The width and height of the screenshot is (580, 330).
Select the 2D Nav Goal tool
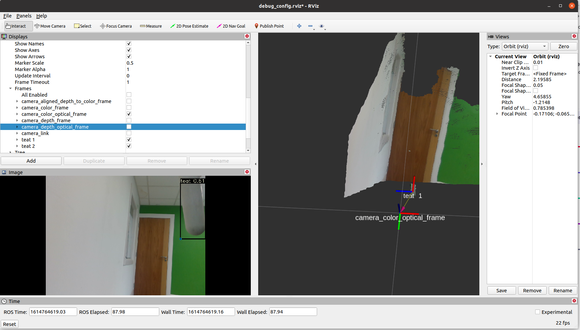click(231, 26)
